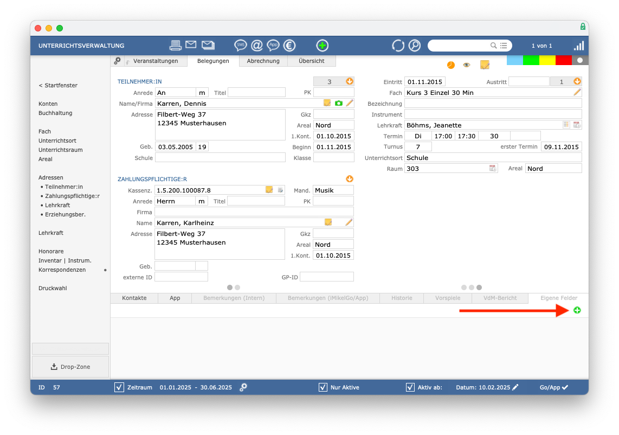Add own field with green plus

577,310
